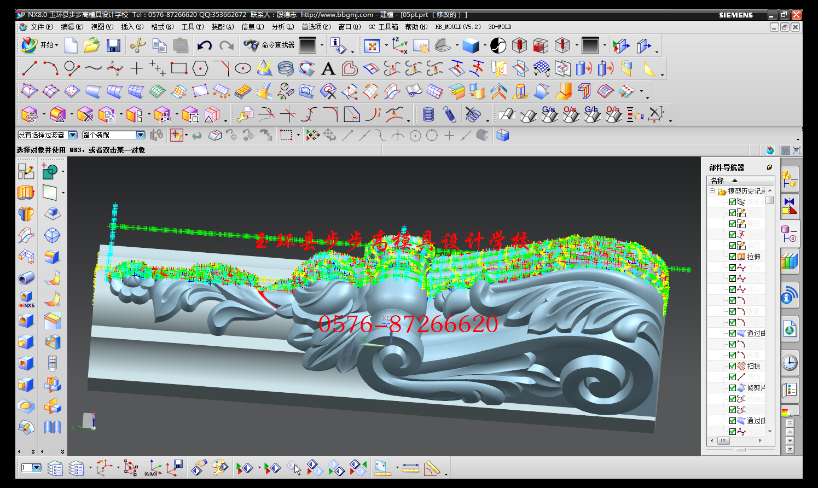
Task: Open the 编辑 menu
Action: point(72,27)
